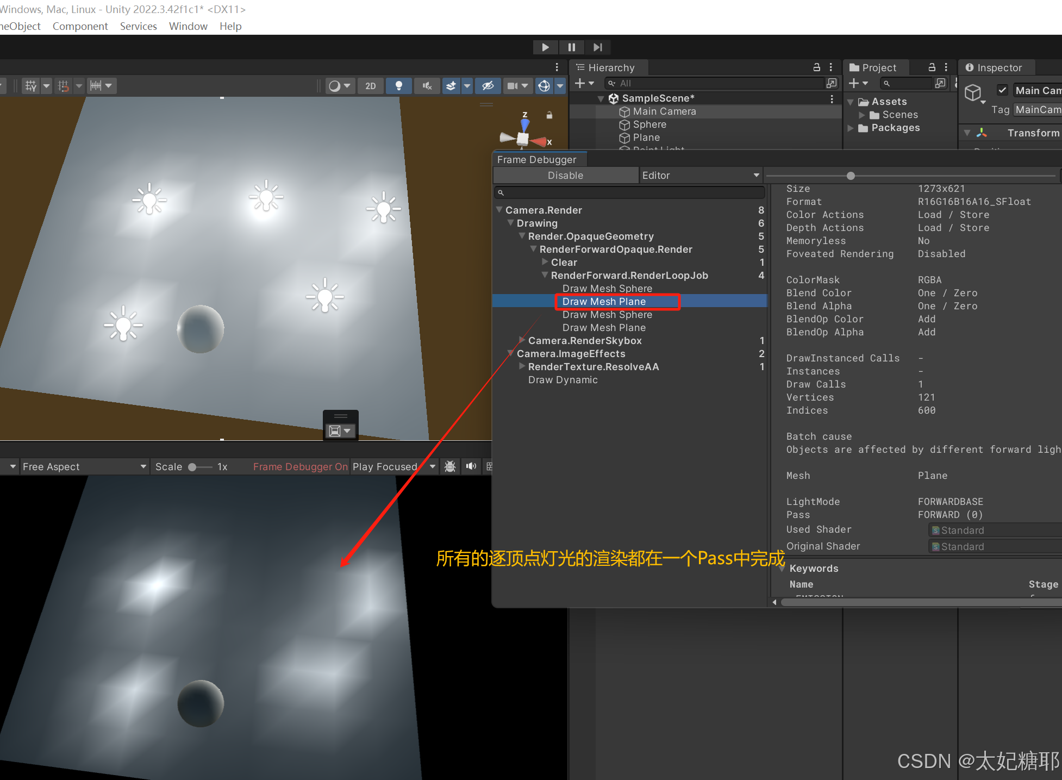Viewport: 1062px width, 780px height.
Task: Toggle 2D view mode
Action: click(371, 86)
